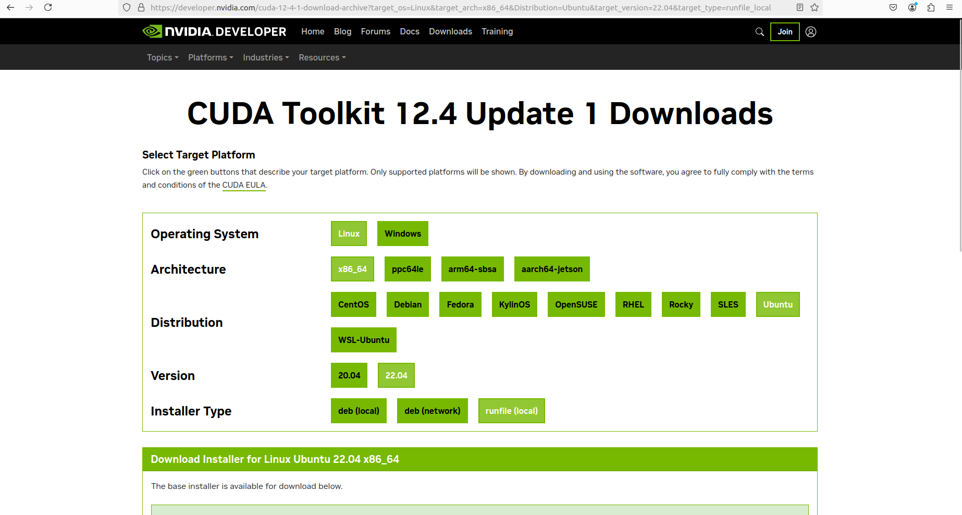
Task: Click the NVIDIA Developer logo
Action: point(214,31)
